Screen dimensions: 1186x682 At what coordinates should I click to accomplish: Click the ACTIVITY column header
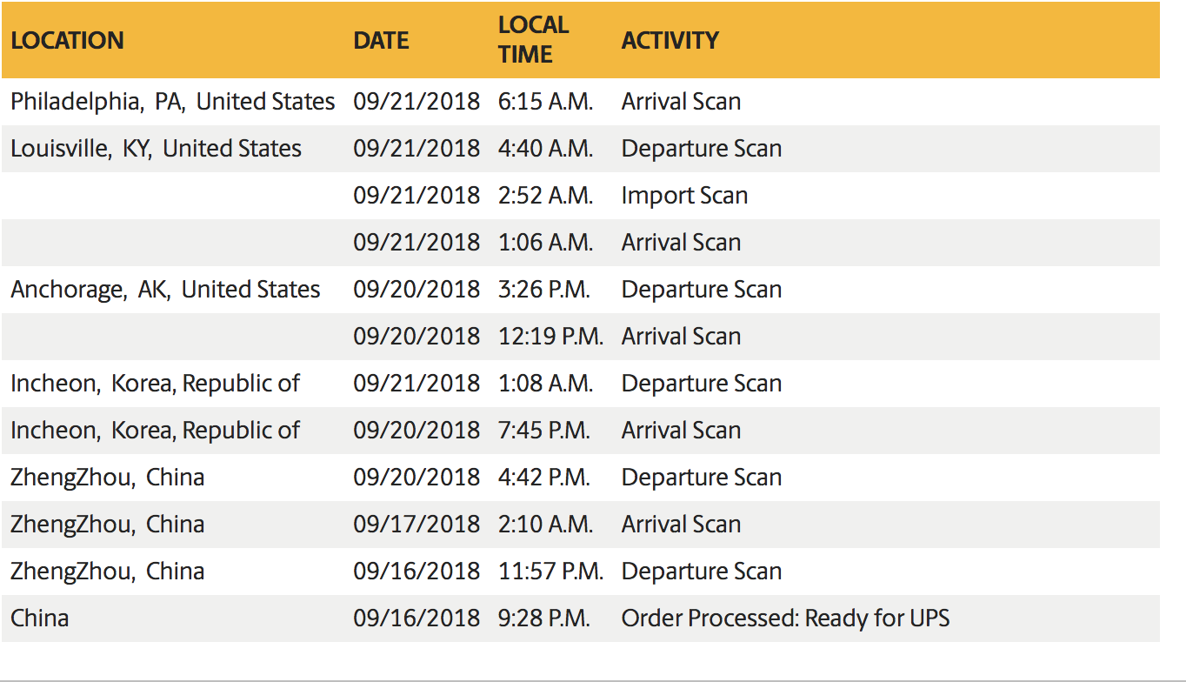[x=670, y=40]
